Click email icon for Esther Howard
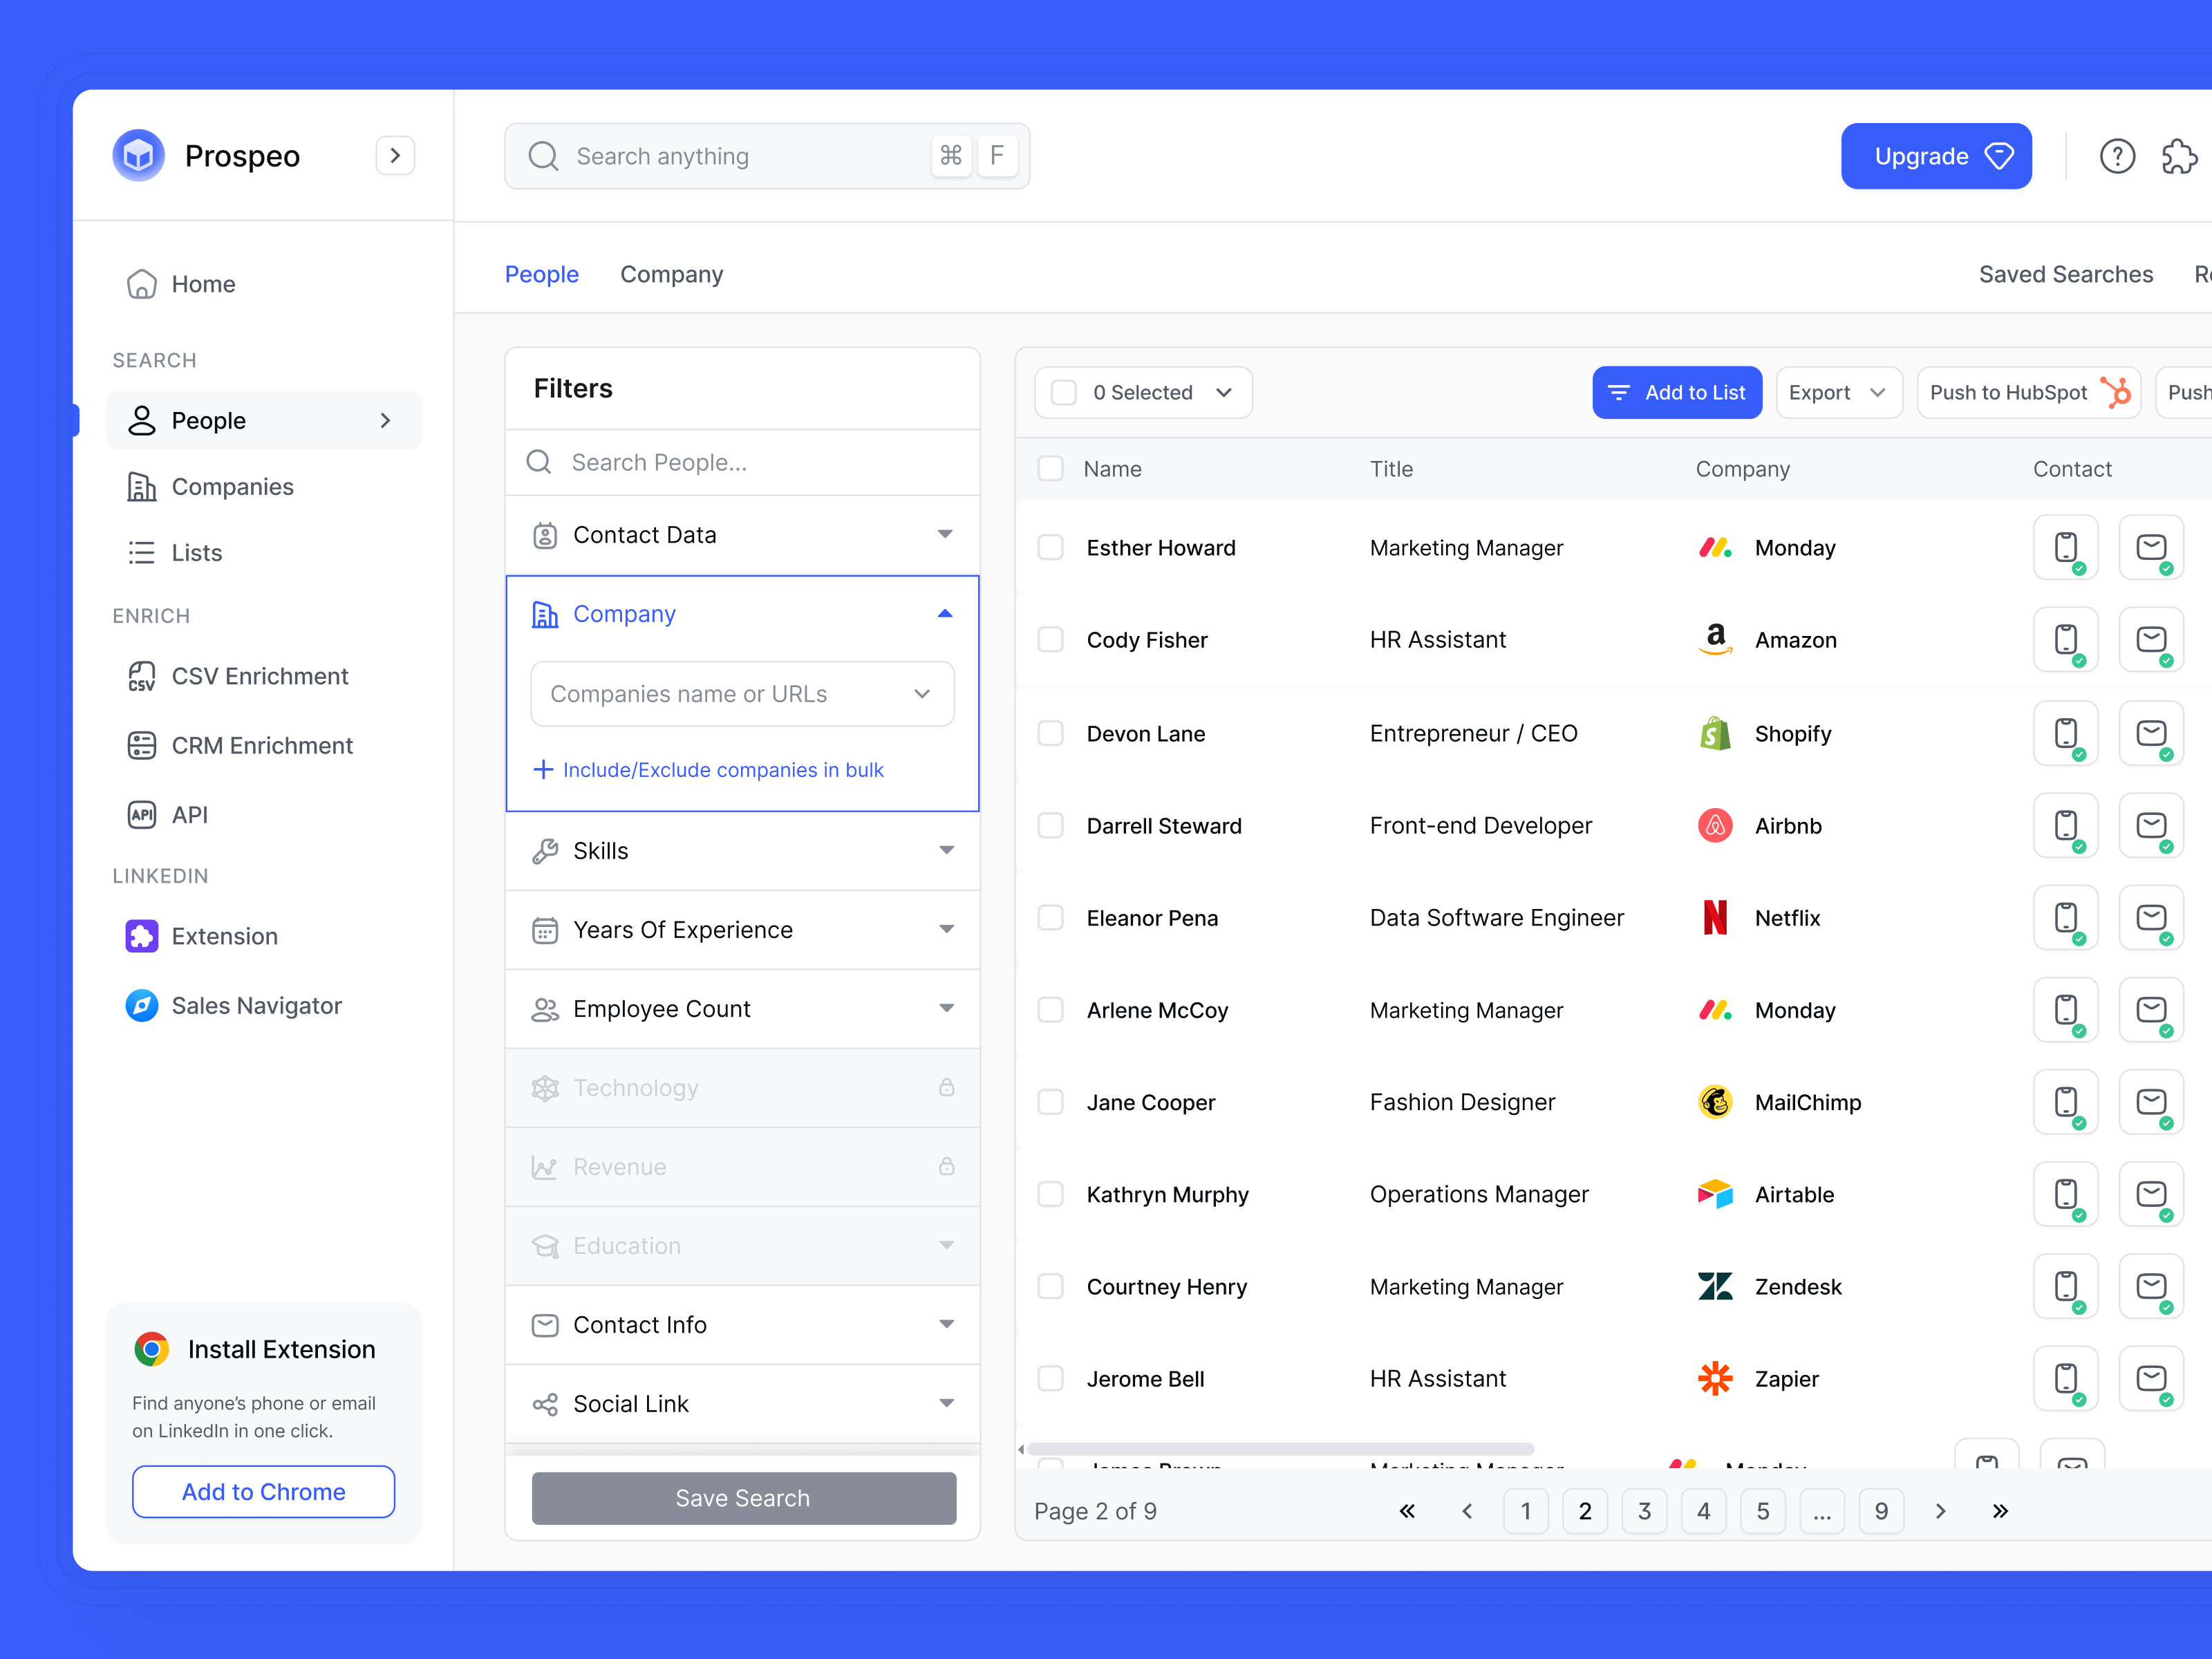Viewport: 2212px width, 1659px height. [2151, 548]
